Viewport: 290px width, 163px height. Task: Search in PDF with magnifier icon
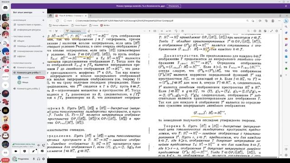[x=248, y=31]
